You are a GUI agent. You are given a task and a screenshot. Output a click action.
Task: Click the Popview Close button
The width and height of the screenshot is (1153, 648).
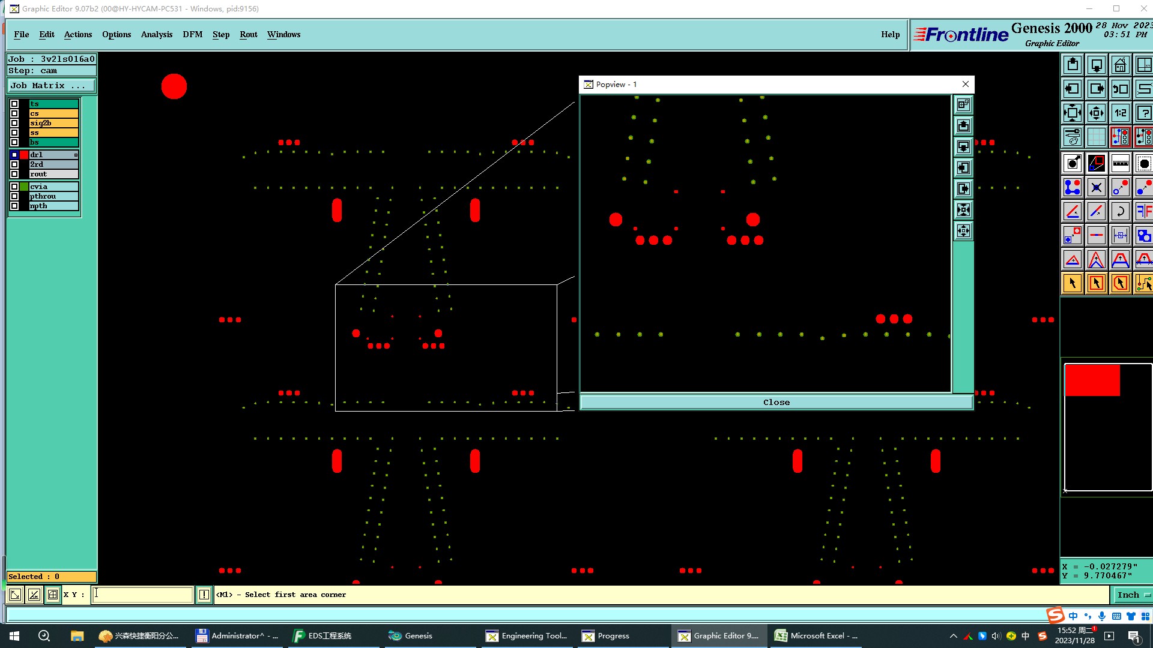click(776, 402)
